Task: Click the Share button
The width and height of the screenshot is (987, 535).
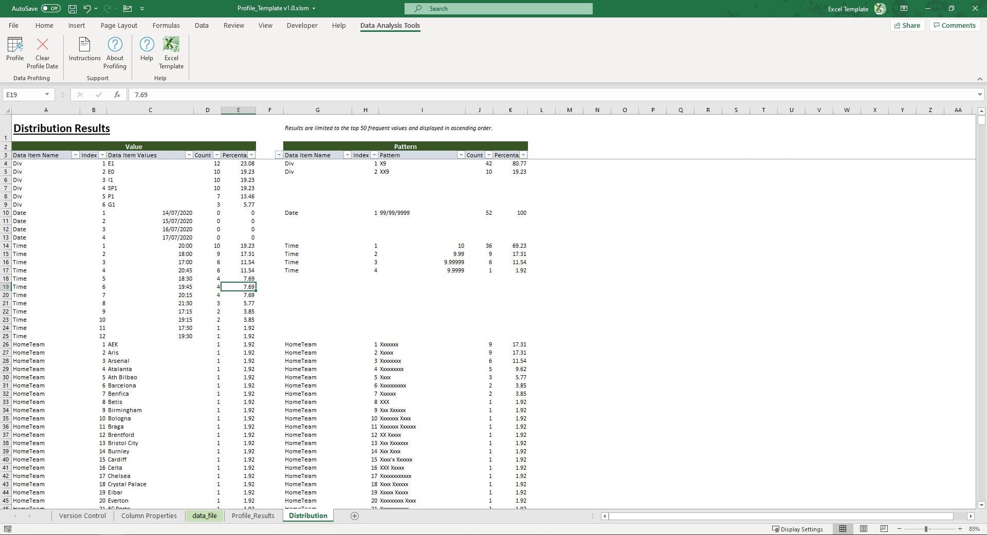Action: [907, 25]
